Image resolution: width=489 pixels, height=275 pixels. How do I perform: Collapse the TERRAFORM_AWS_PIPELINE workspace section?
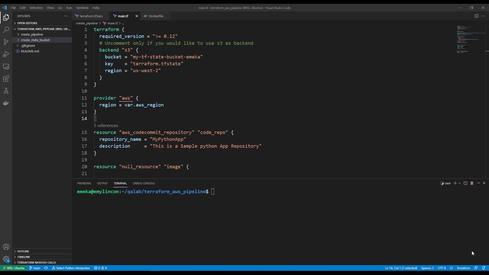tap(42, 29)
